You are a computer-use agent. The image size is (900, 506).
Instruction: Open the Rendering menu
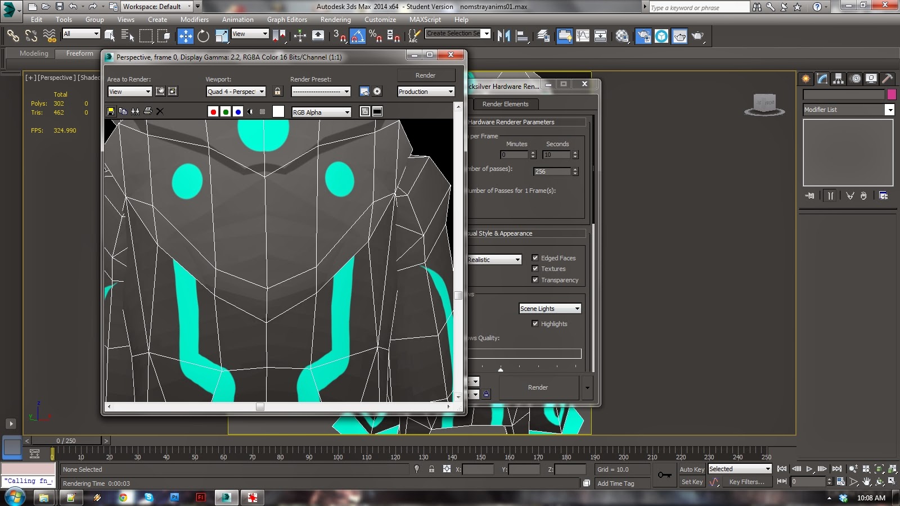[x=335, y=19]
